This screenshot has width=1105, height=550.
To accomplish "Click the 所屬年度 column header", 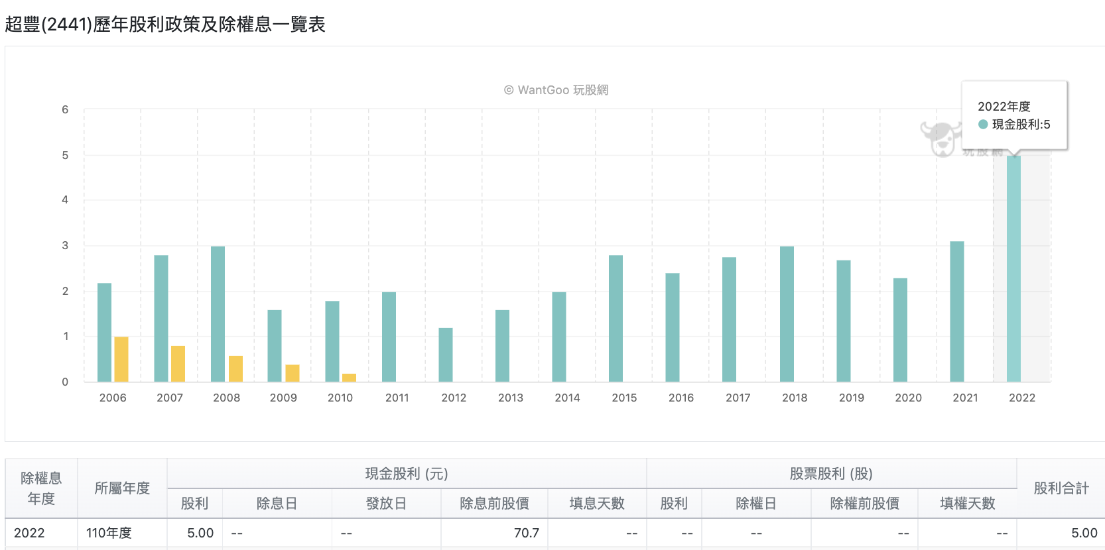I will coord(122,488).
